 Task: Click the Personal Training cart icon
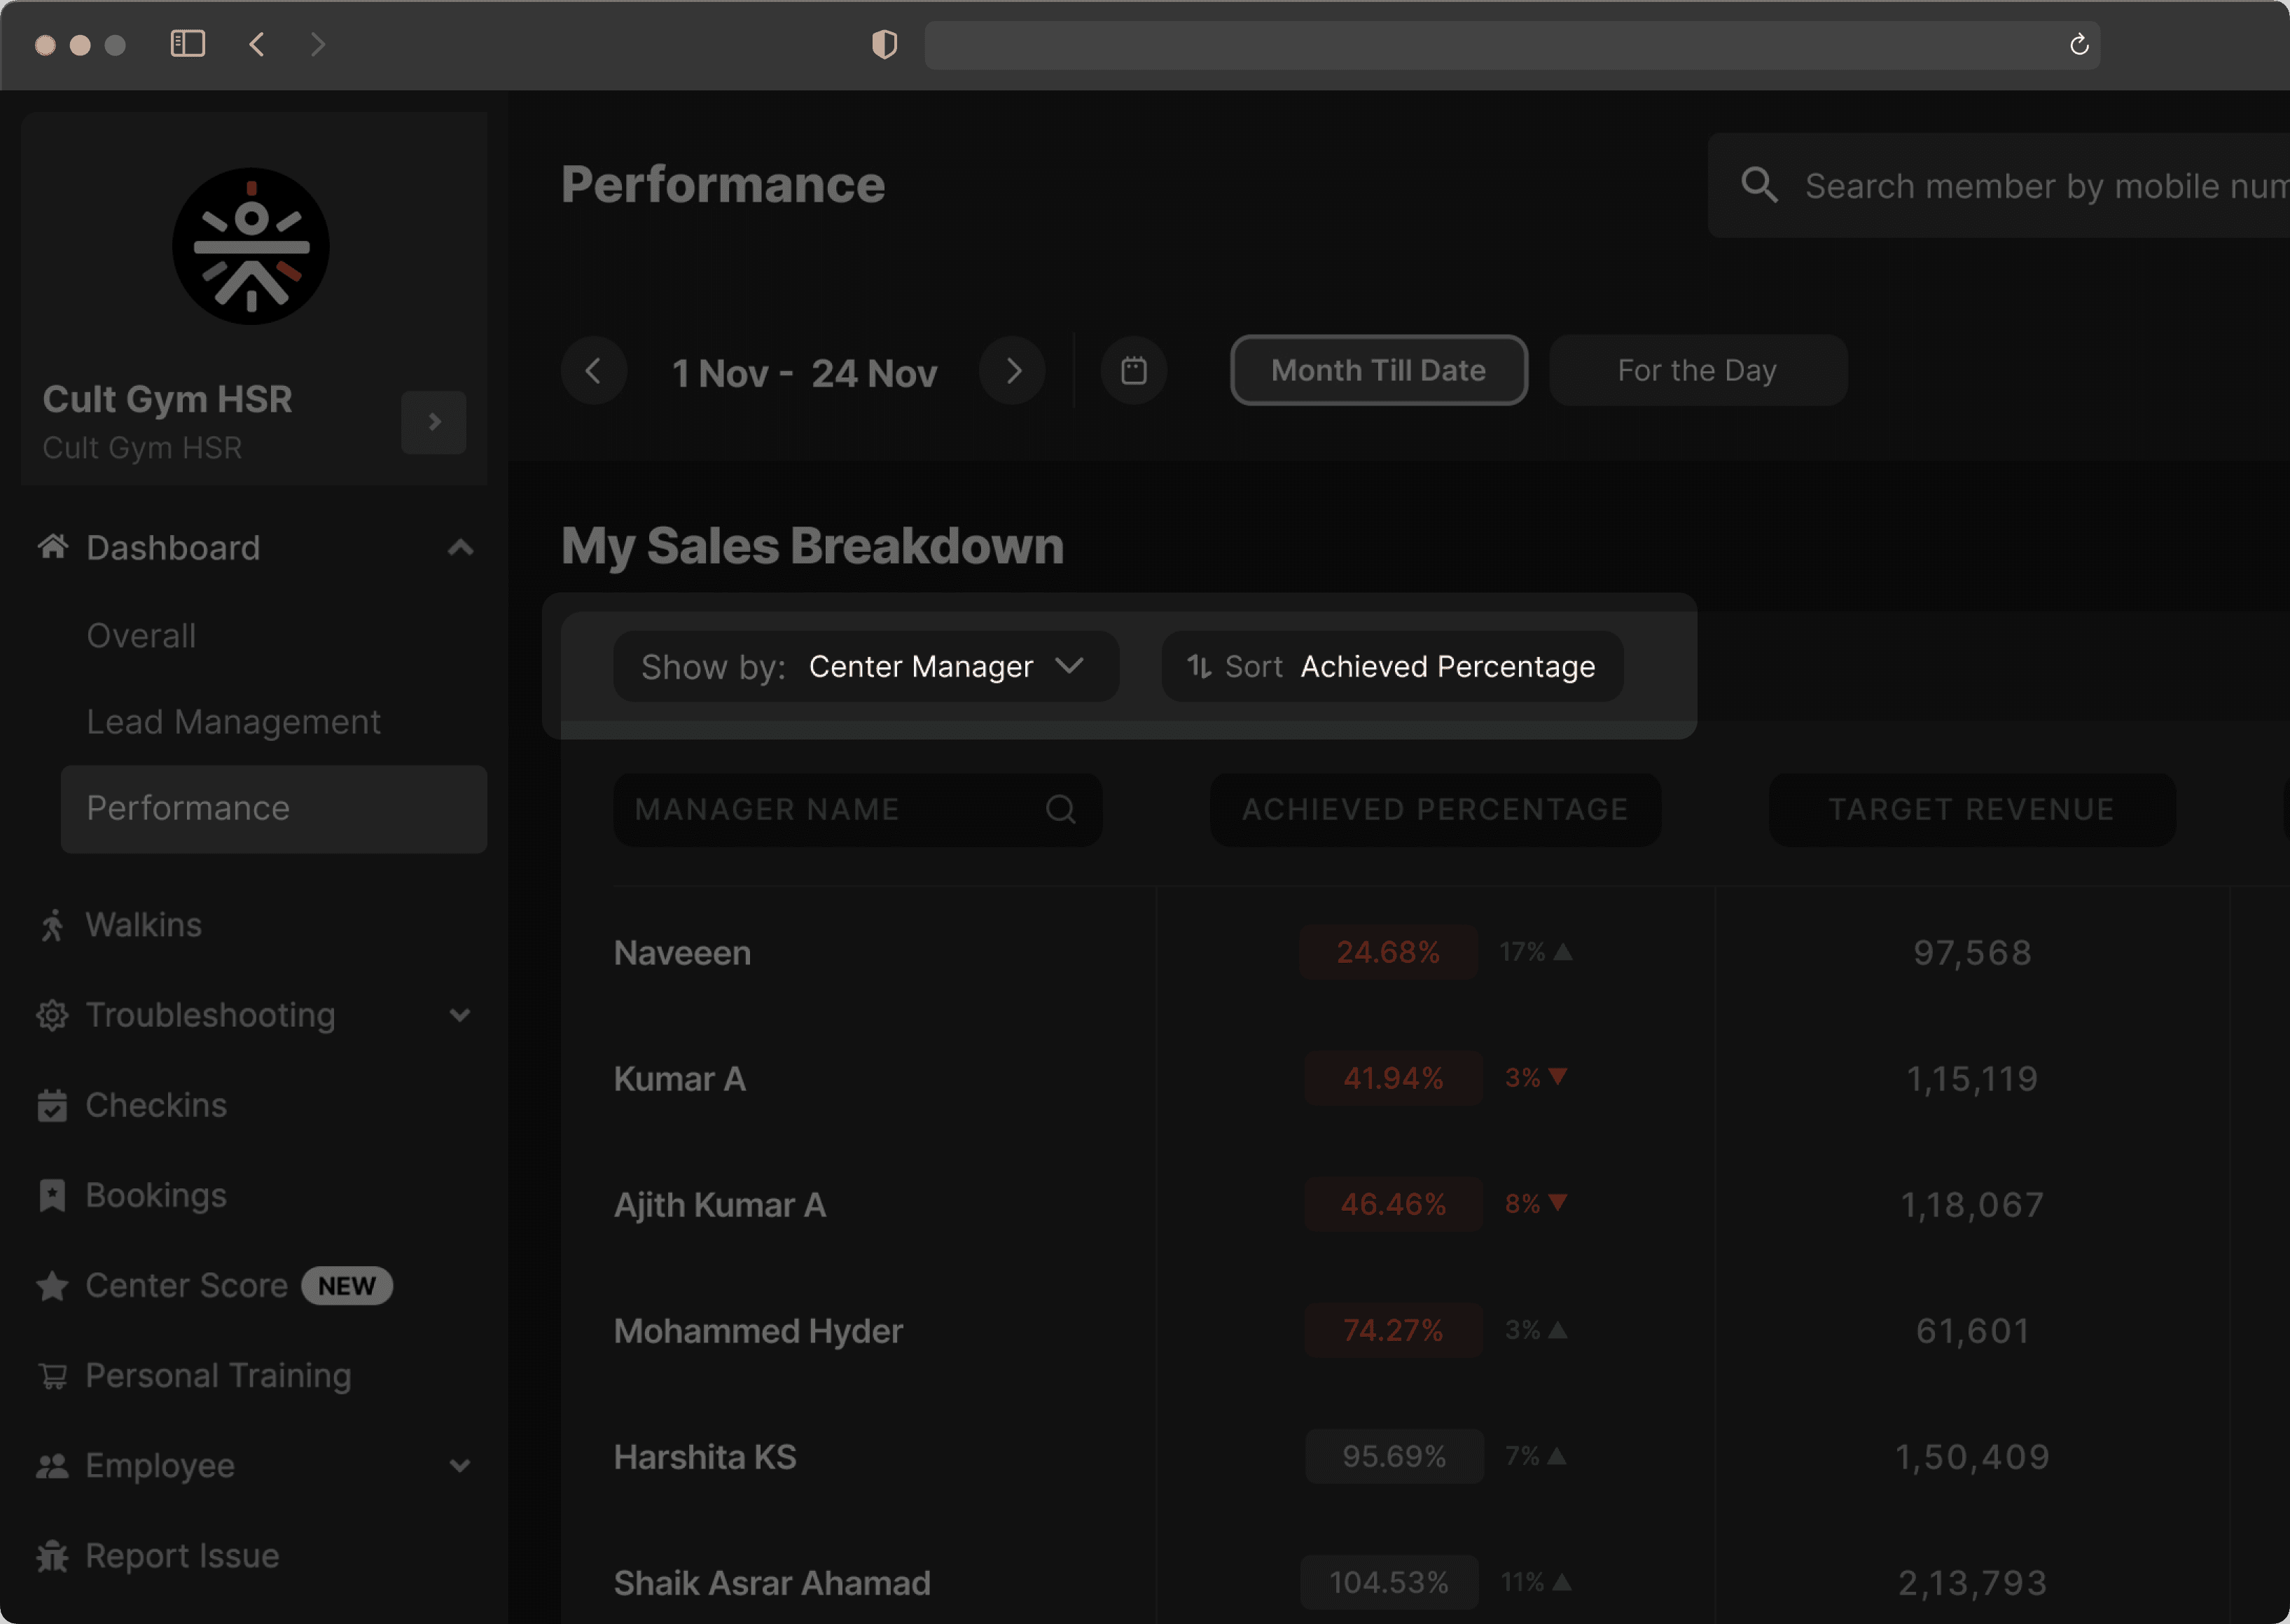(52, 1376)
